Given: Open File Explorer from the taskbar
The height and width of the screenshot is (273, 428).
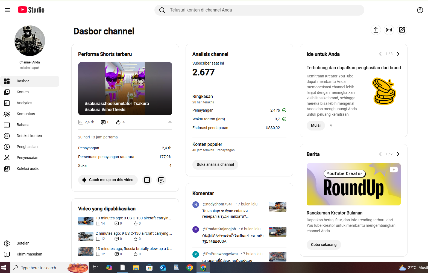Looking at the screenshot, I should (136, 268).
